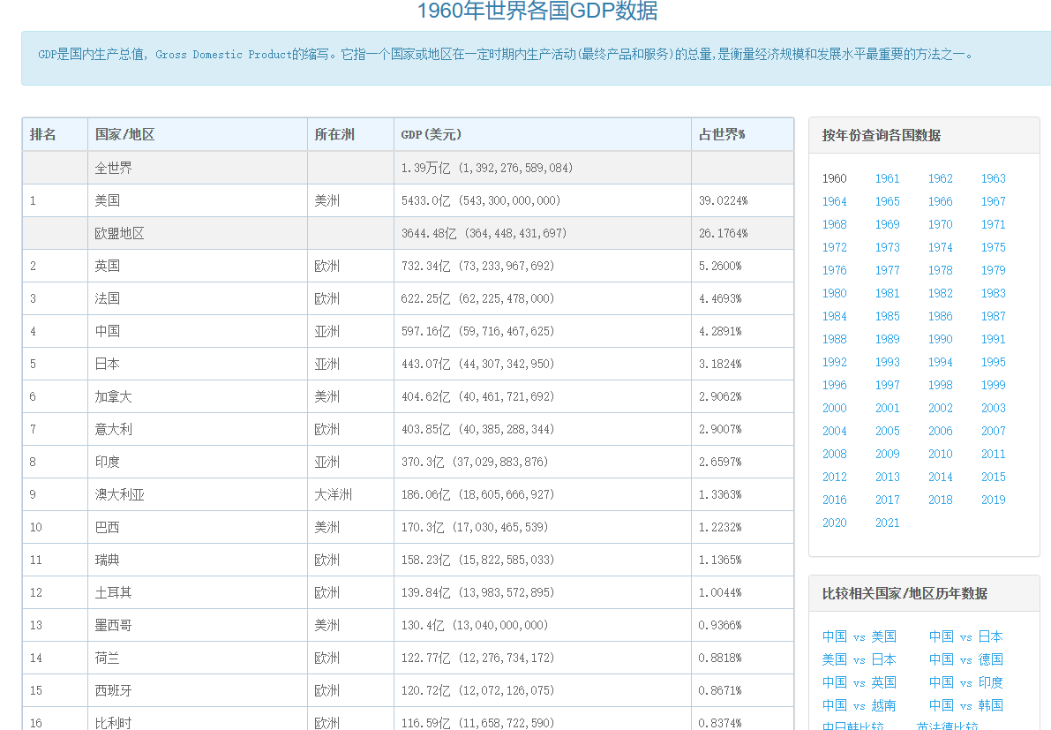Image resolution: width=1051 pixels, height=730 pixels.
Task: Click the 中国 vs 德国 link
Action: 966,659
